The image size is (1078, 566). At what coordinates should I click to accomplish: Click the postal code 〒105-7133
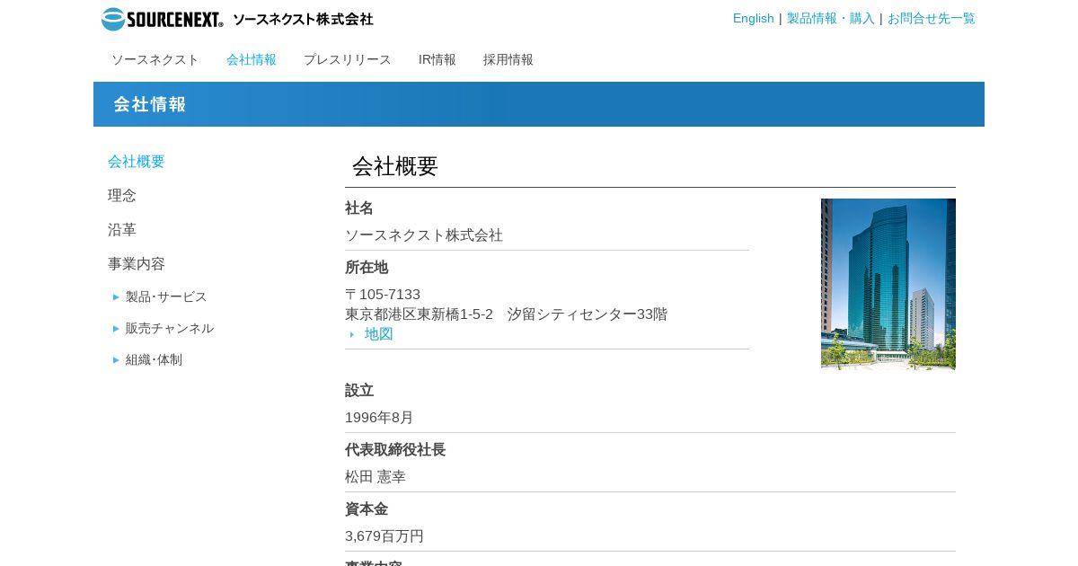point(383,295)
